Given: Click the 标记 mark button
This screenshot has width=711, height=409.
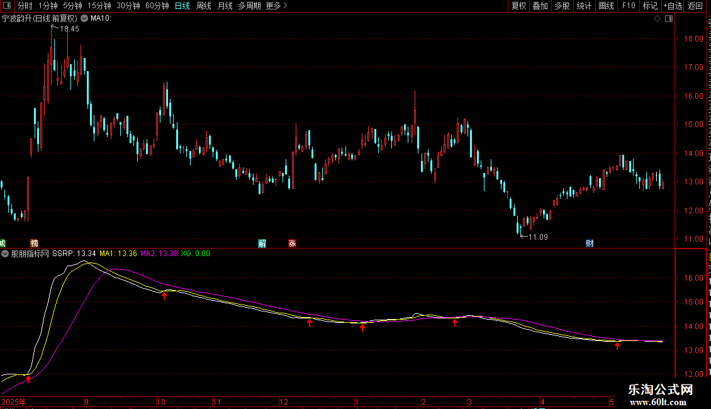Looking at the screenshot, I should click(650, 6).
